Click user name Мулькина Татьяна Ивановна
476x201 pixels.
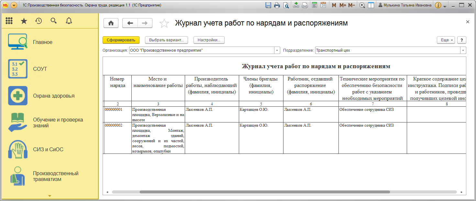405,5
